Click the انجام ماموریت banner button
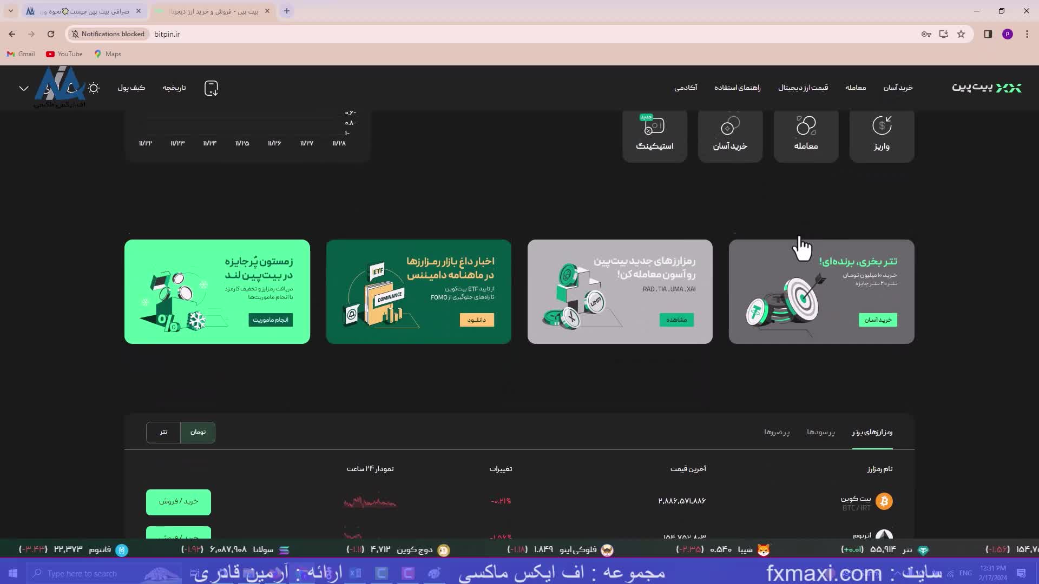Viewport: 1039px width, 584px height. [271, 319]
